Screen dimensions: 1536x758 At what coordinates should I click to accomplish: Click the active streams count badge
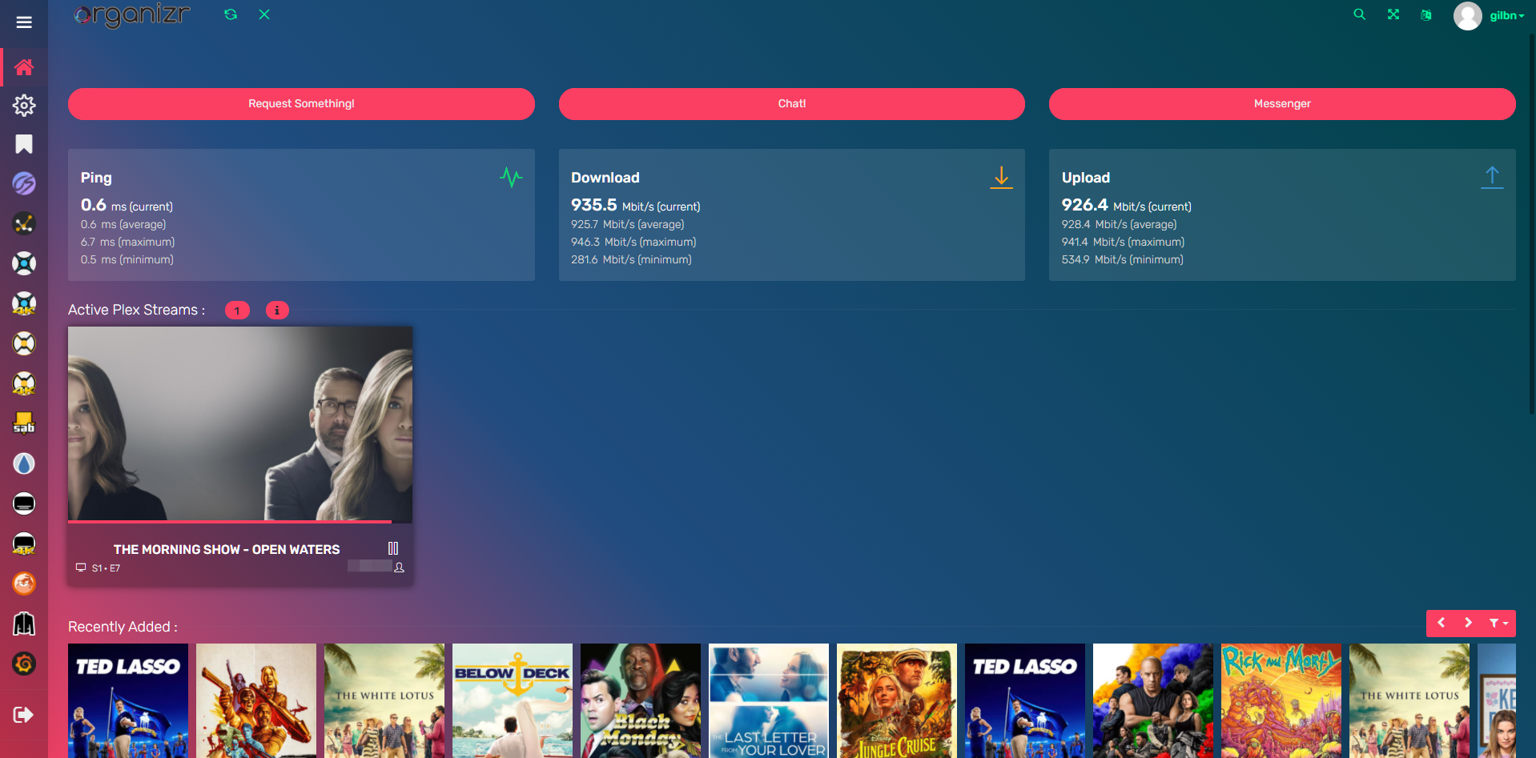tap(237, 311)
